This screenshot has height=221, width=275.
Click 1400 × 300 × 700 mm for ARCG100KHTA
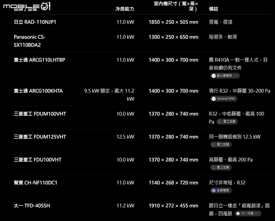pyautogui.click(x=173, y=91)
